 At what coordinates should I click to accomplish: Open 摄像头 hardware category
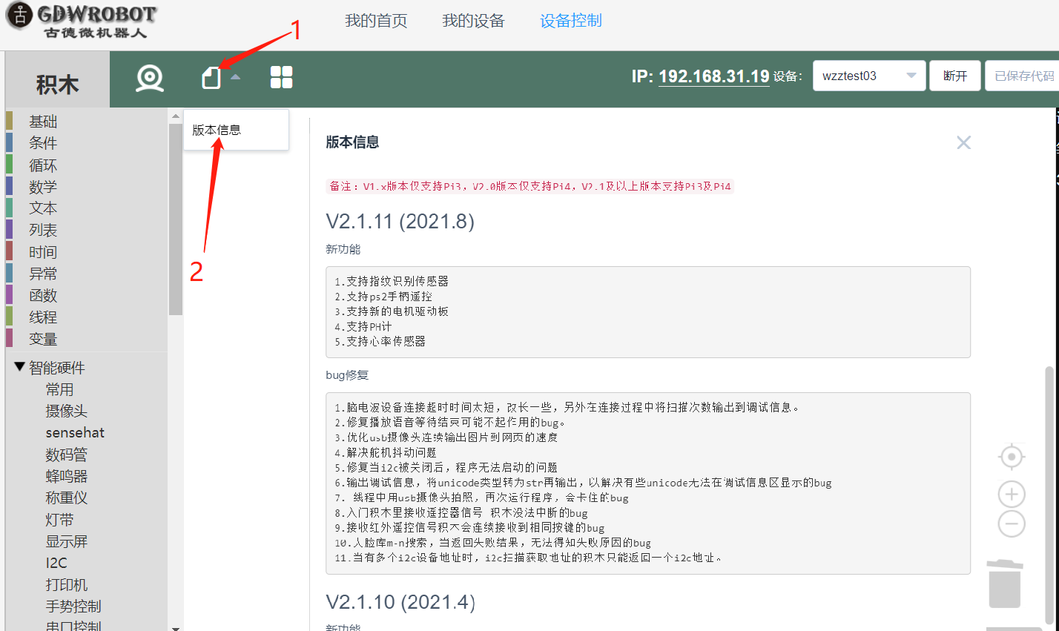[66, 411]
